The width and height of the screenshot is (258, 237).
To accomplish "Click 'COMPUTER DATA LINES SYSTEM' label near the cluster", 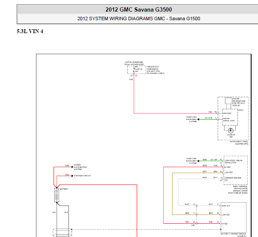I will tap(191, 119).
